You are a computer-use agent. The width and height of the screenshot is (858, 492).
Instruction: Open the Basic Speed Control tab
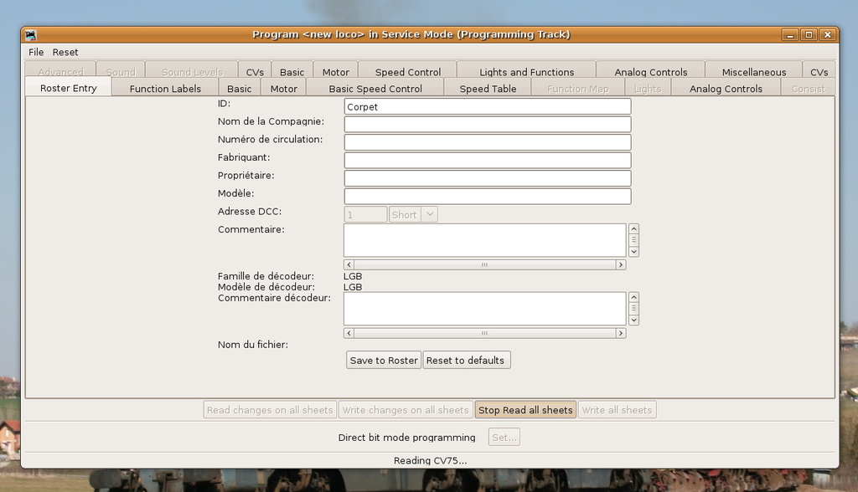[x=375, y=89]
